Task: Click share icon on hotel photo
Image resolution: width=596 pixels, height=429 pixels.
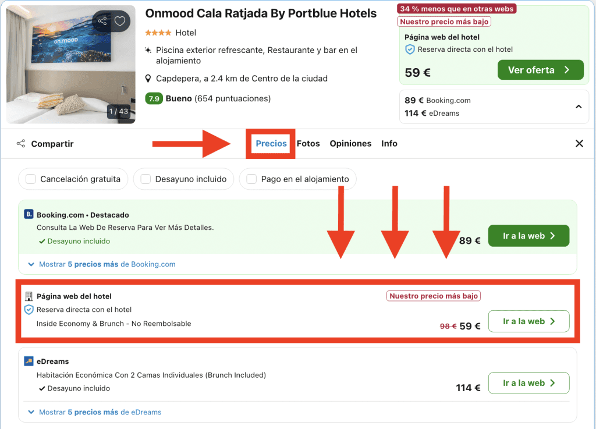Action: [x=102, y=22]
